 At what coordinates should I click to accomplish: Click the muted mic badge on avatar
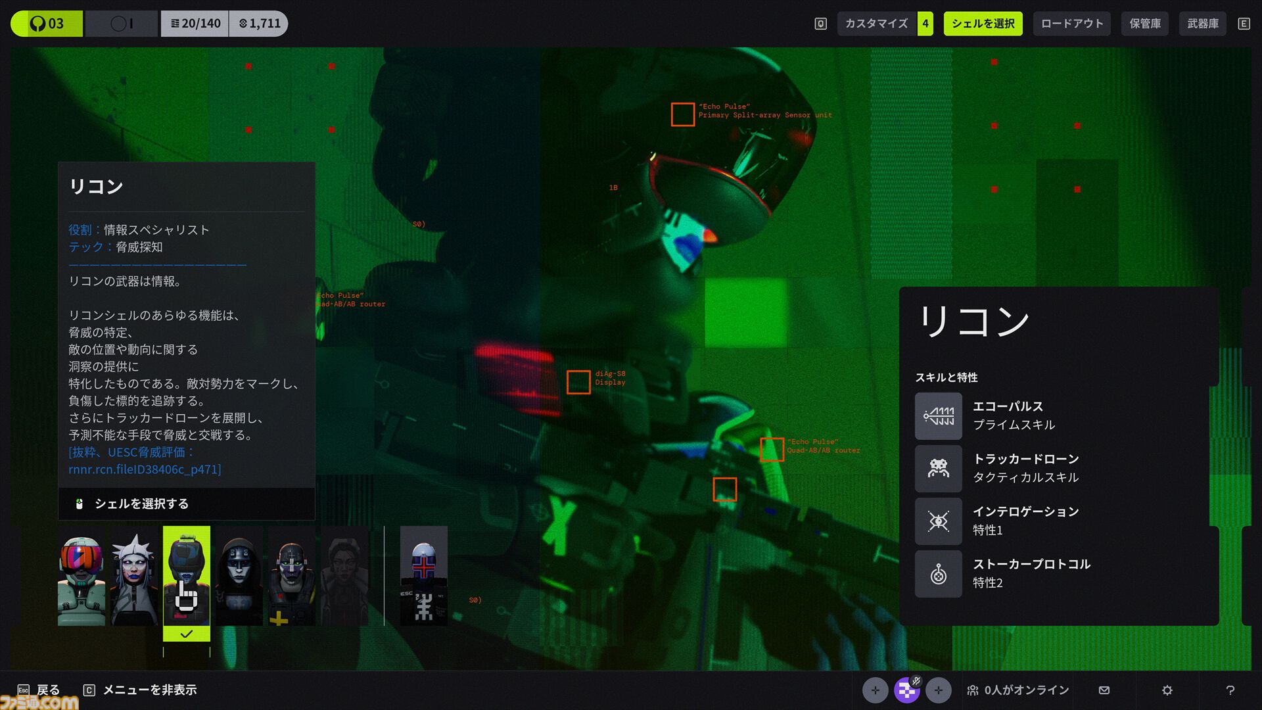tap(916, 681)
